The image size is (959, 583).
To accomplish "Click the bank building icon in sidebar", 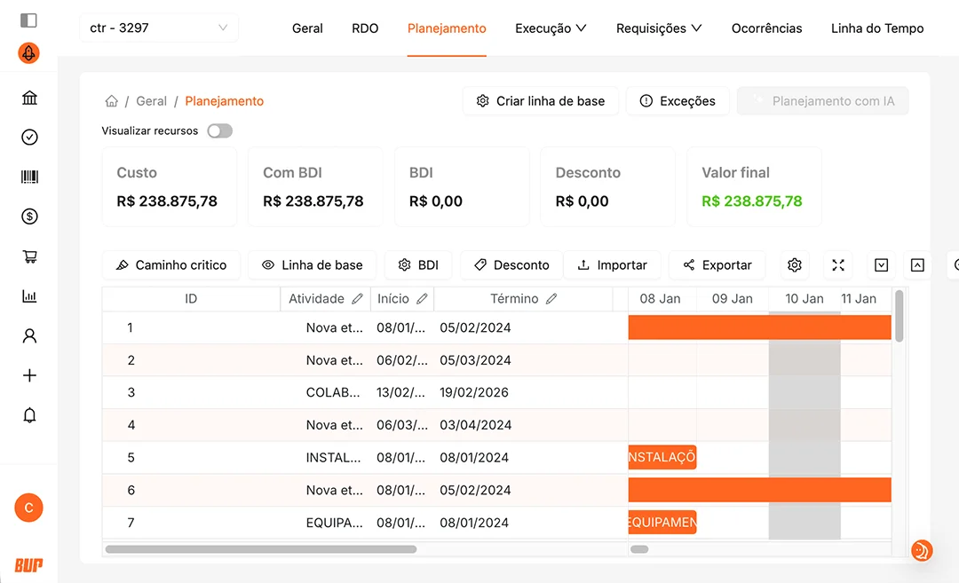I will [29, 98].
